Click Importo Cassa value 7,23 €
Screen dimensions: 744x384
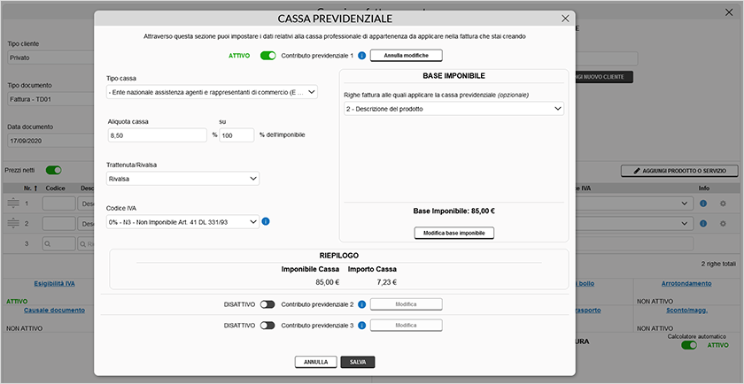pyautogui.click(x=387, y=282)
